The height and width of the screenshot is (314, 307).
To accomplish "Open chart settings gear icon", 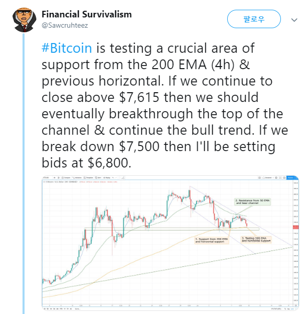I will [x=276, y=178].
